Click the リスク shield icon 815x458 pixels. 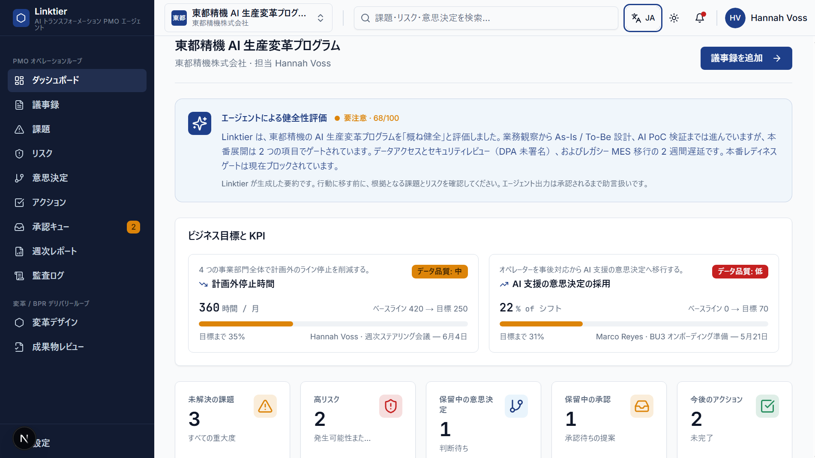pos(19,154)
